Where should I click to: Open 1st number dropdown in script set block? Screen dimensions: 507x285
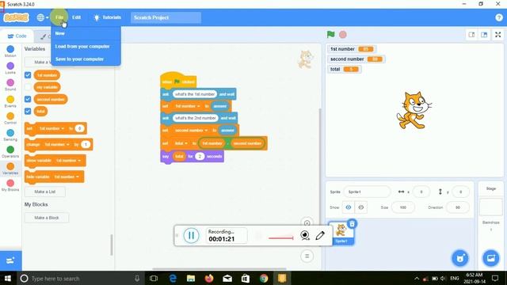(187, 106)
